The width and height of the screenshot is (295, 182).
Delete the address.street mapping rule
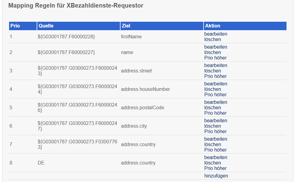213,71
